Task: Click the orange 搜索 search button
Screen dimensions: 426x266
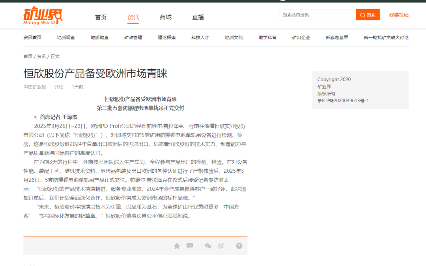Action: [x=368, y=15]
